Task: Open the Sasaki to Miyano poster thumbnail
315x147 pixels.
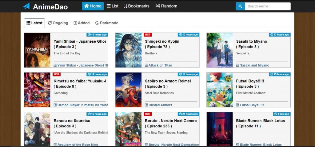Action: (x=220, y=50)
